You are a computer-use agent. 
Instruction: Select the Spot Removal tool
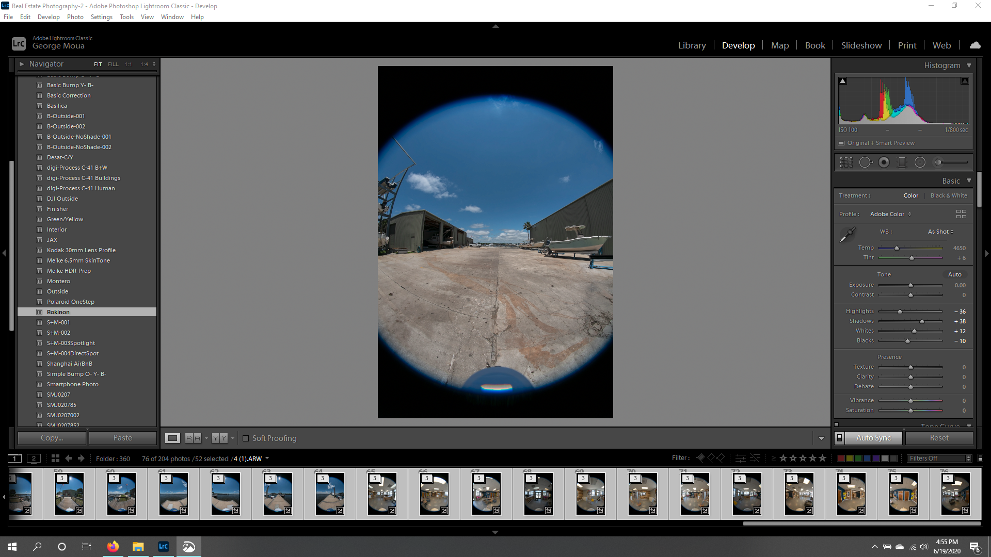[866, 162]
